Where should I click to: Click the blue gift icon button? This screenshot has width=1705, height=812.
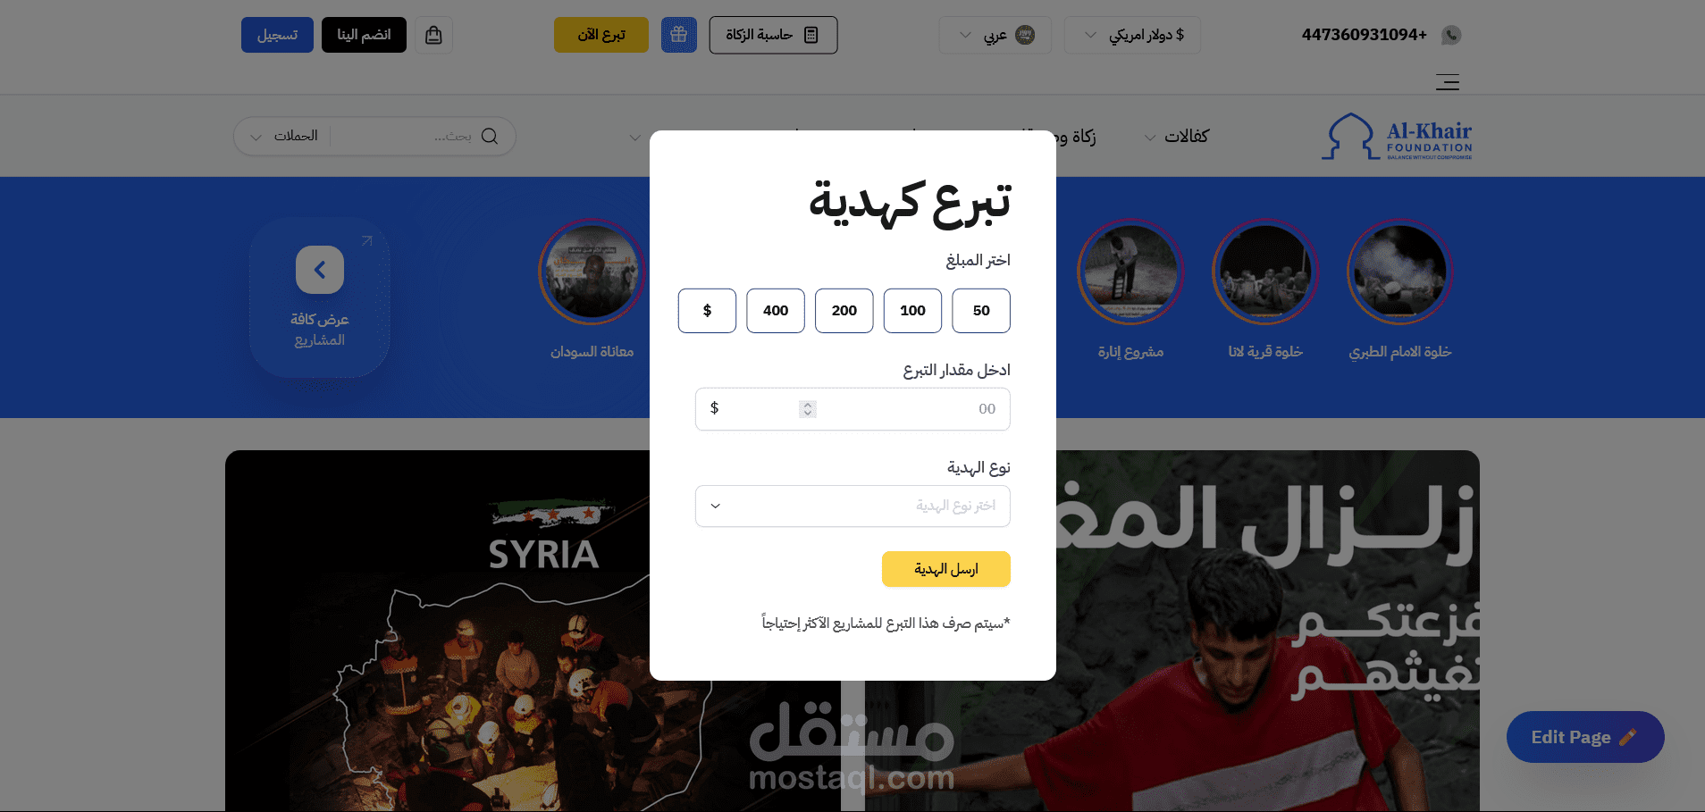[679, 35]
